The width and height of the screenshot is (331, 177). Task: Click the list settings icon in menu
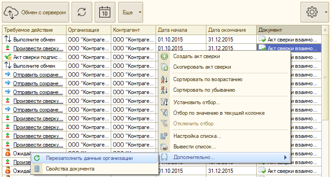[x=164, y=136]
